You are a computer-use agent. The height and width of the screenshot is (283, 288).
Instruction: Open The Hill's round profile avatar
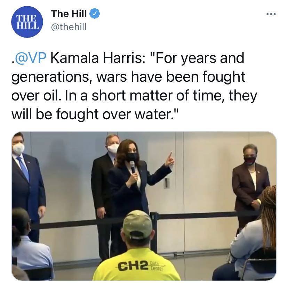pyautogui.click(x=27, y=22)
